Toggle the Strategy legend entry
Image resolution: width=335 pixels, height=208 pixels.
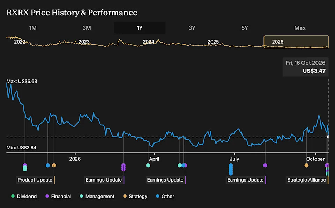coord(135,196)
